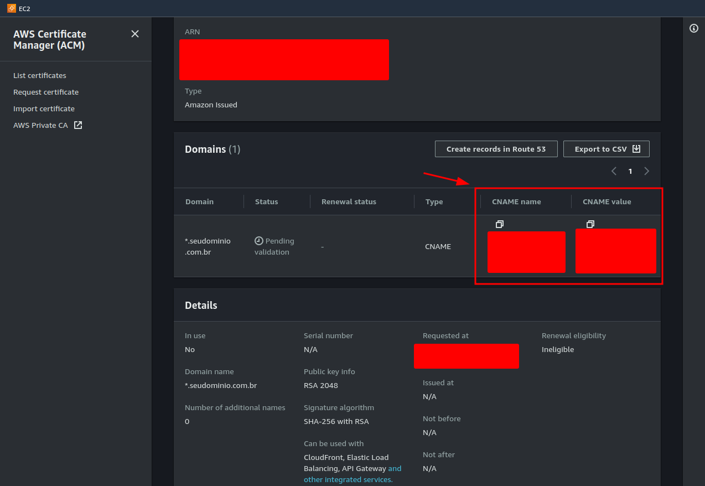
Task: Select page 1 in domains pagination
Action: 630,172
